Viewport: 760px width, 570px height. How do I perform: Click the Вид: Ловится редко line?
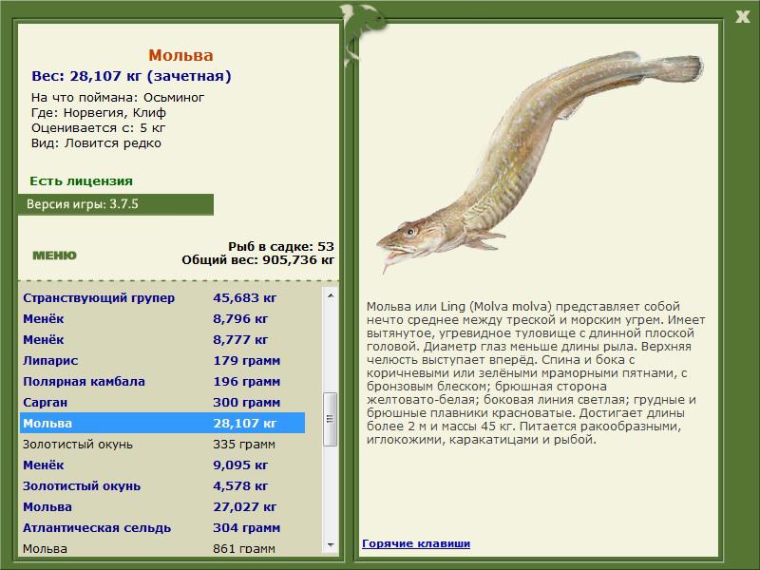[96, 143]
